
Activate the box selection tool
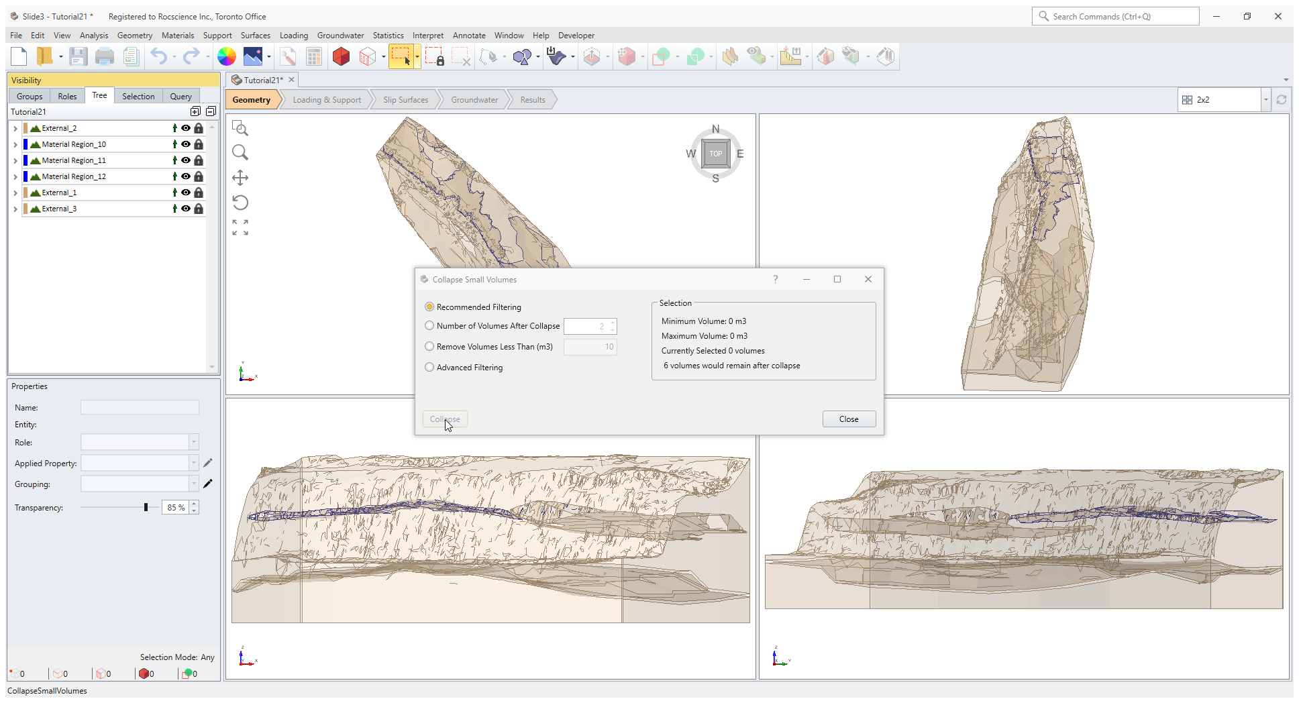pyautogui.click(x=403, y=56)
